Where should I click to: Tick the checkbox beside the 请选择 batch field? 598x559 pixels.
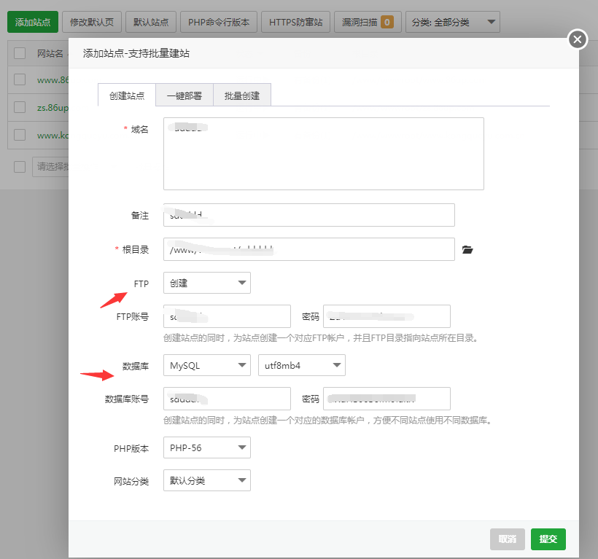pyautogui.click(x=20, y=166)
